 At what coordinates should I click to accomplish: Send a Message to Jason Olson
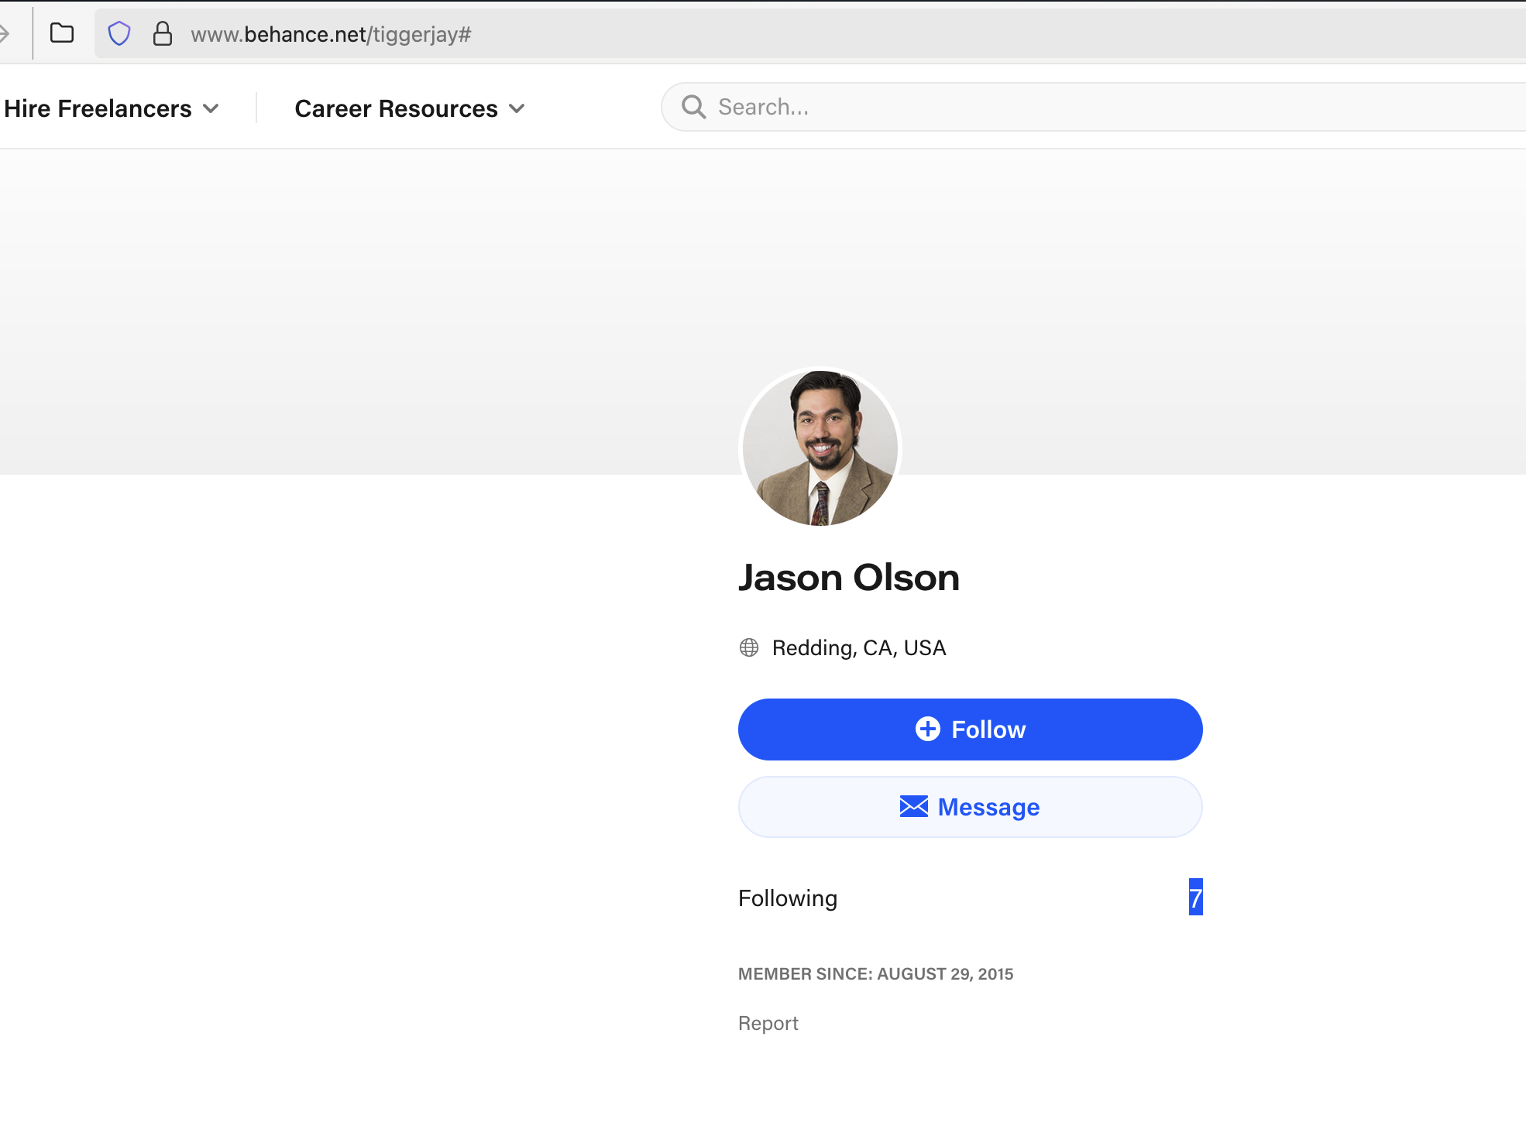pyautogui.click(x=970, y=807)
